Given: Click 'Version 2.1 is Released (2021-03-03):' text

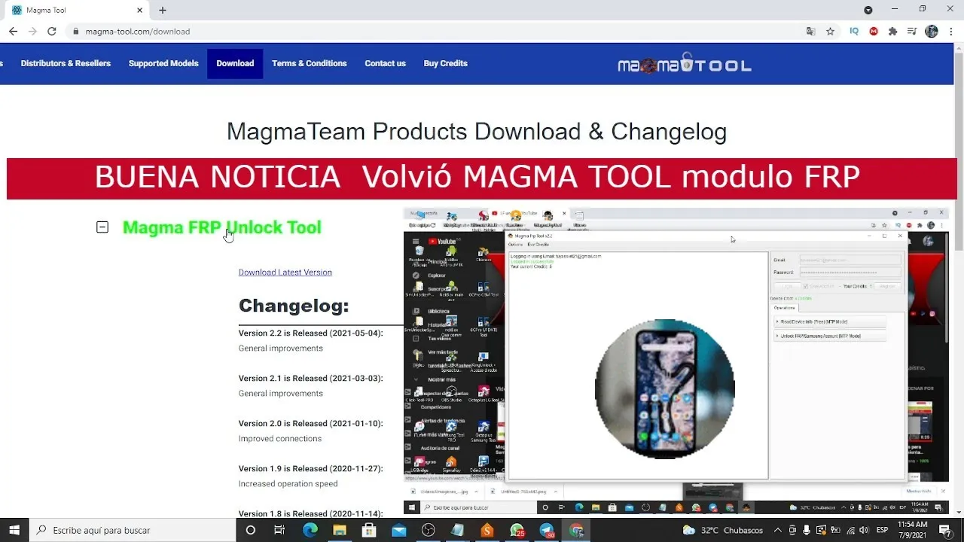Looking at the screenshot, I should point(311,378).
